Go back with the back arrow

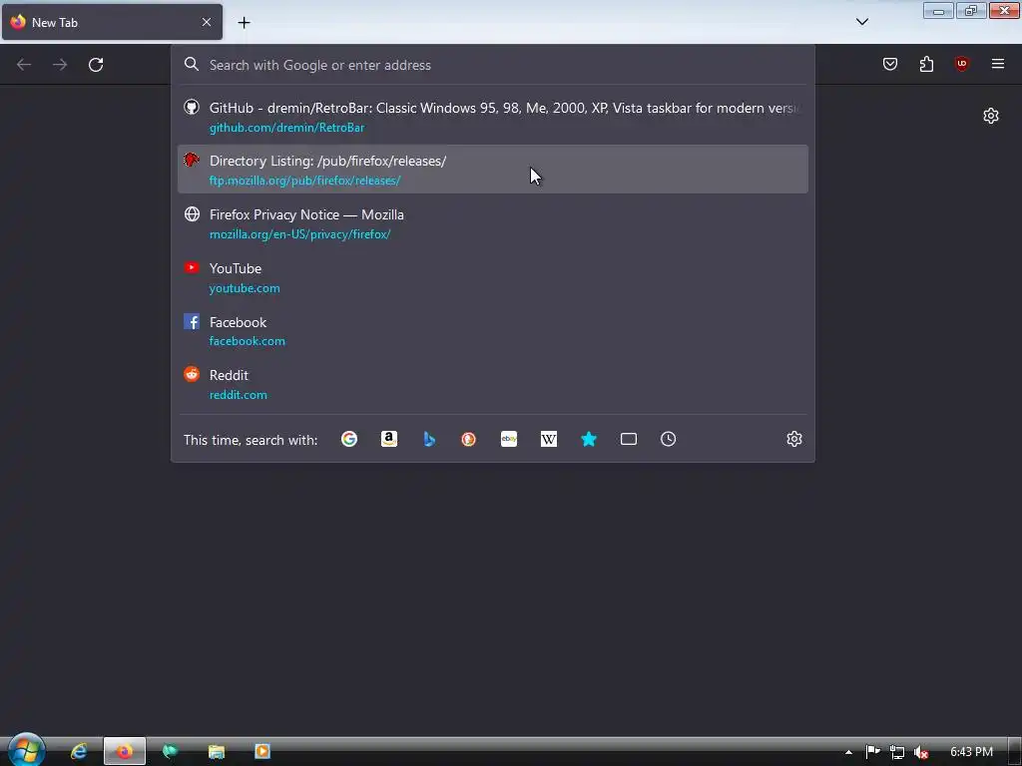tap(24, 65)
